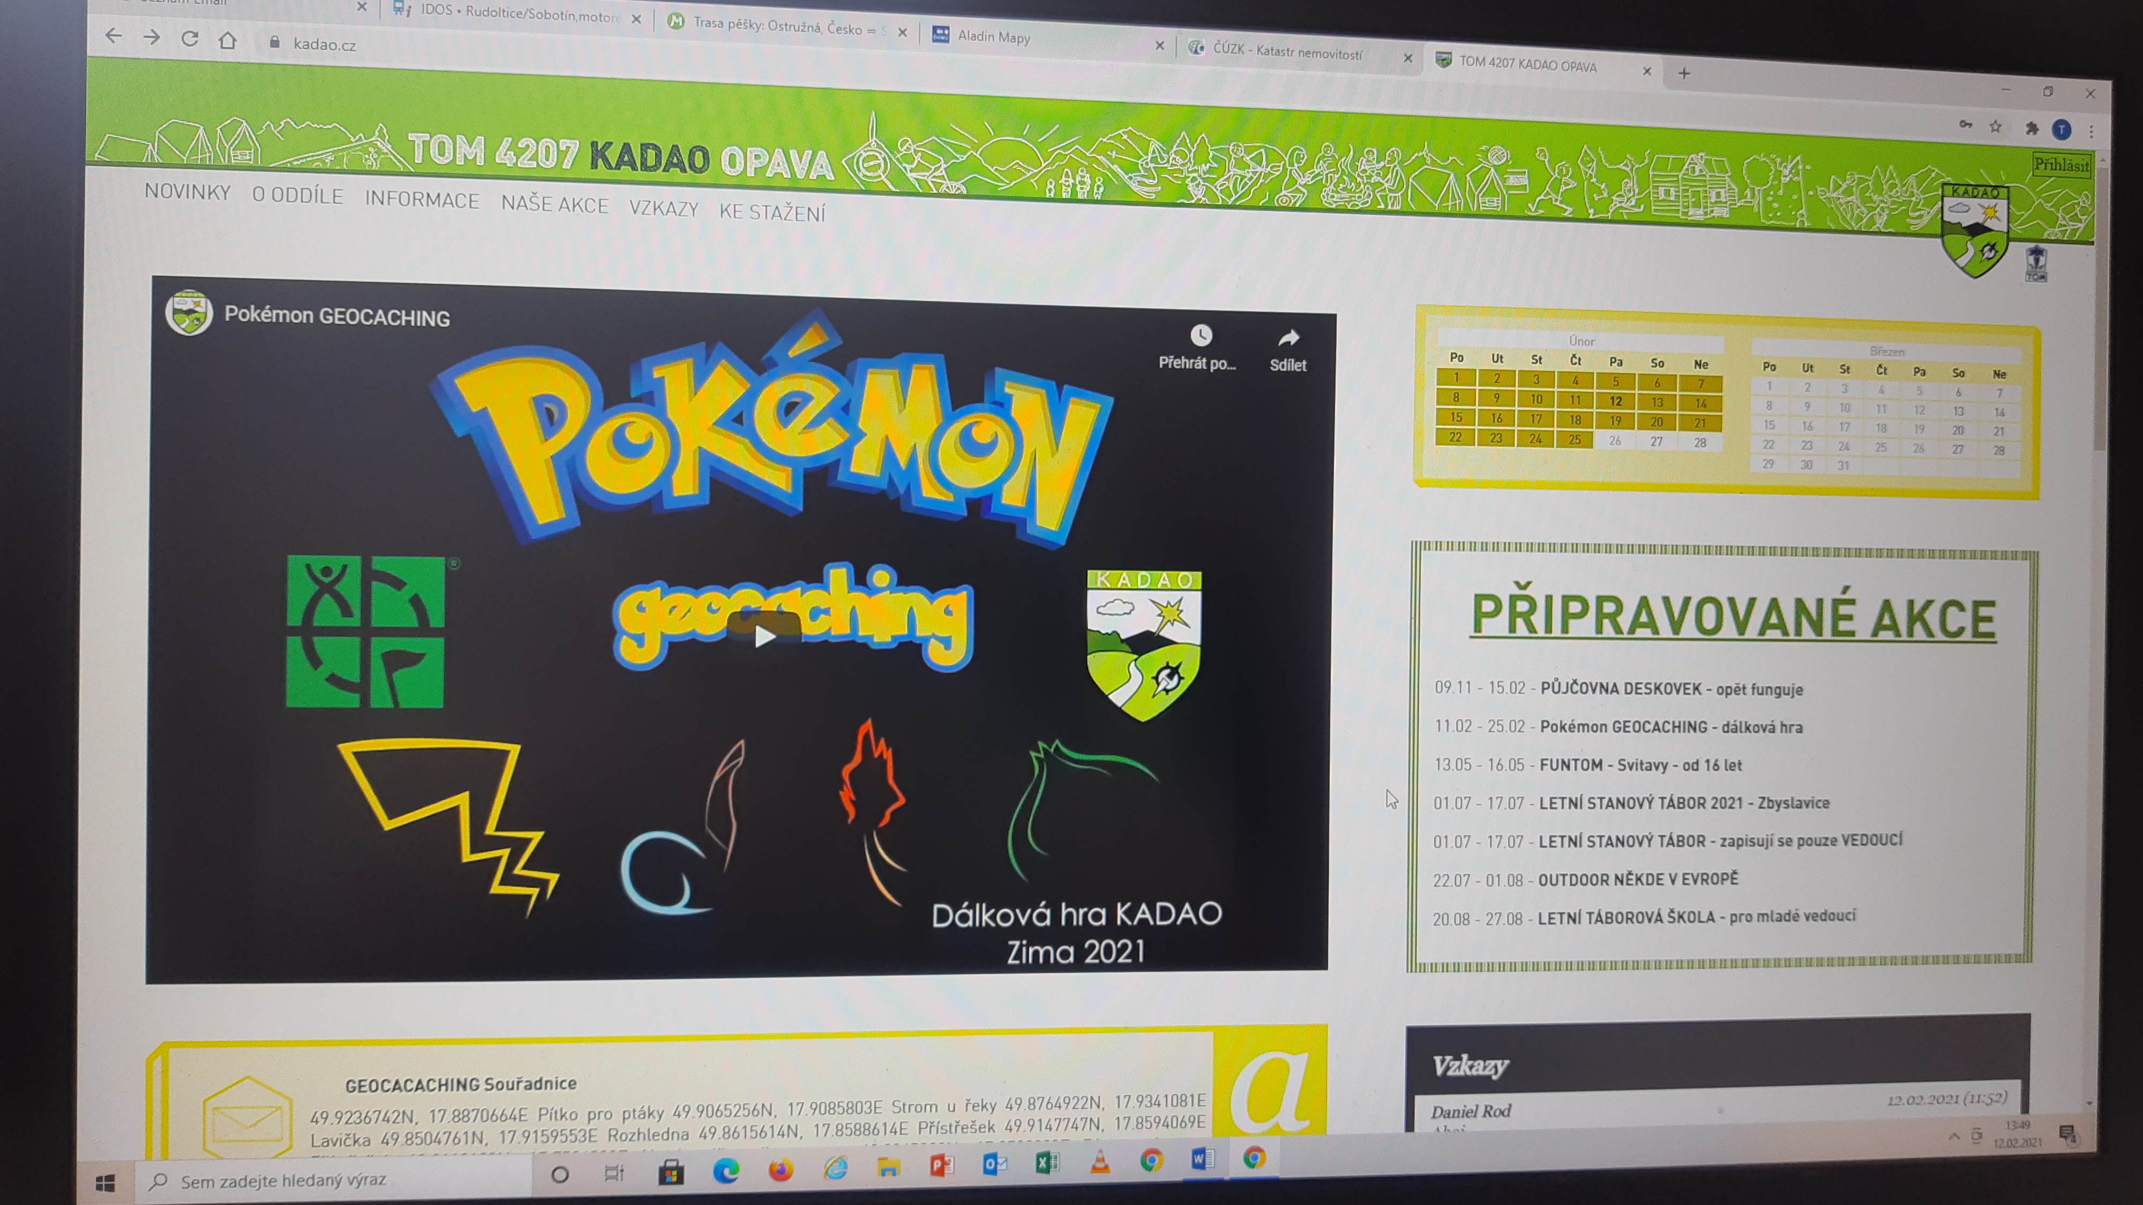This screenshot has height=1205, width=2143.
Task: Open File Explorer from taskbar
Action: tap(888, 1168)
